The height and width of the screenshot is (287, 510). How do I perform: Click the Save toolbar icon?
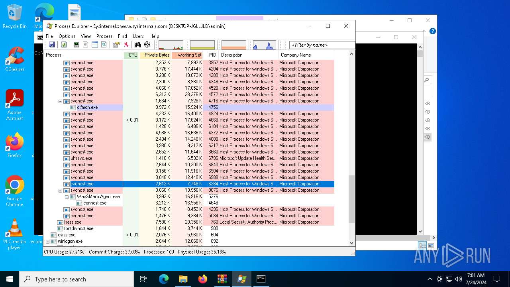tap(52, 45)
